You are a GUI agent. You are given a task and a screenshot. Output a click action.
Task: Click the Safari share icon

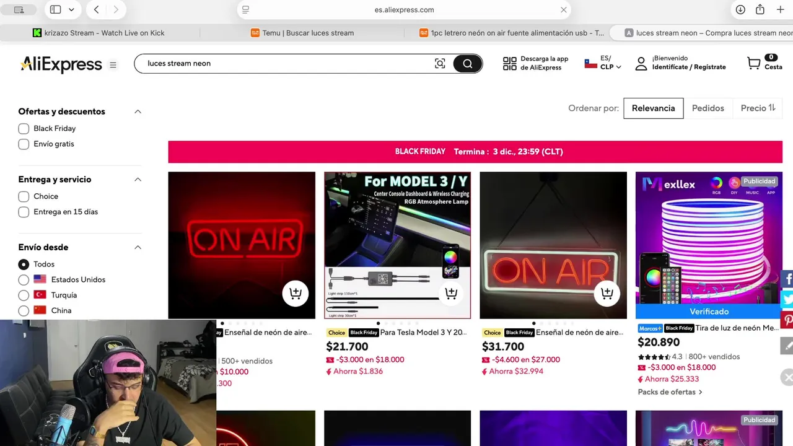(760, 10)
